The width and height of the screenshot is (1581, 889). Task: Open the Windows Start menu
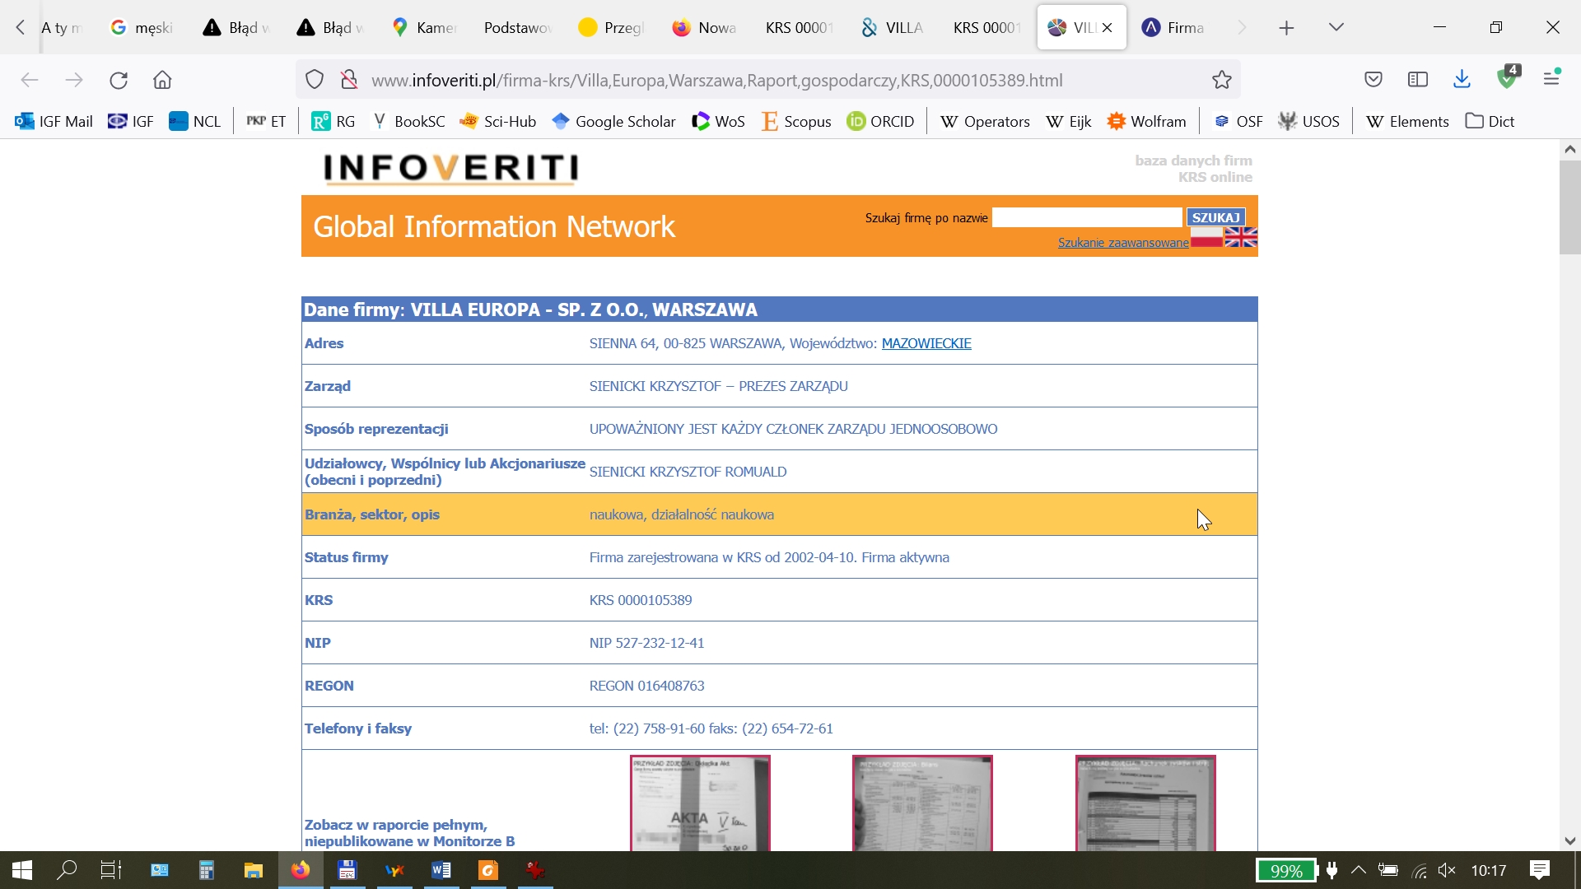(x=22, y=870)
